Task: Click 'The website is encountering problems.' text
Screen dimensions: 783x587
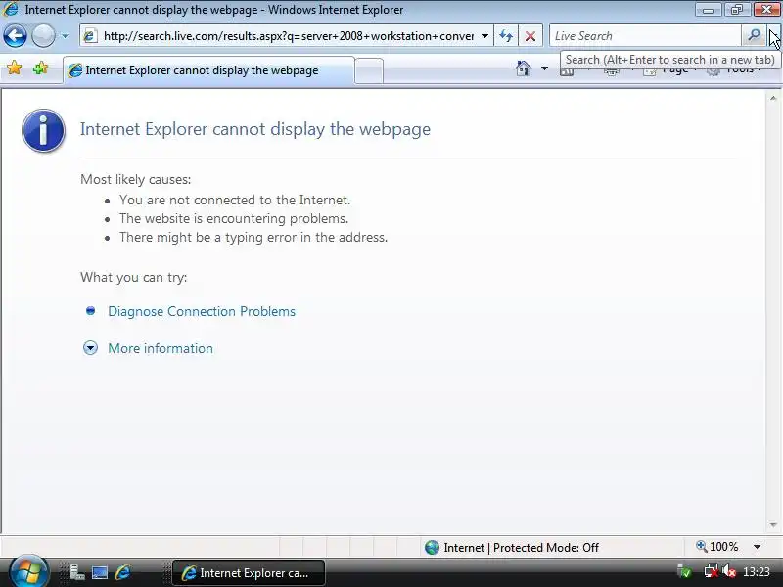Action: [x=234, y=218]
